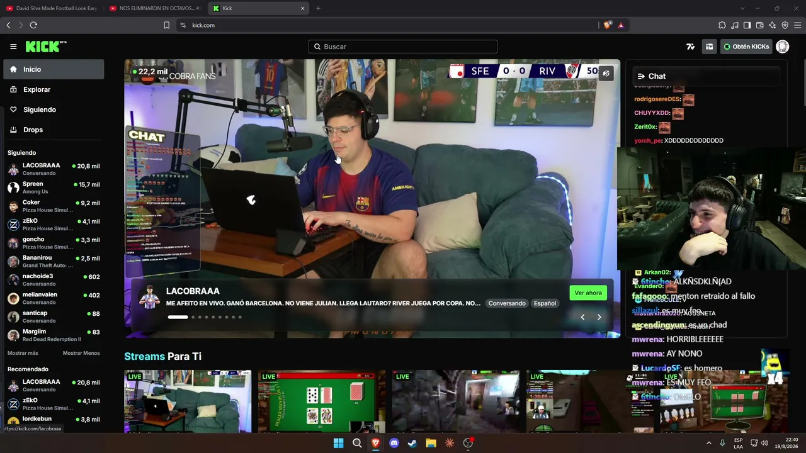Screen dimensions: 806x453
Task: Open a new browser tab
Action: coord(318,8)
